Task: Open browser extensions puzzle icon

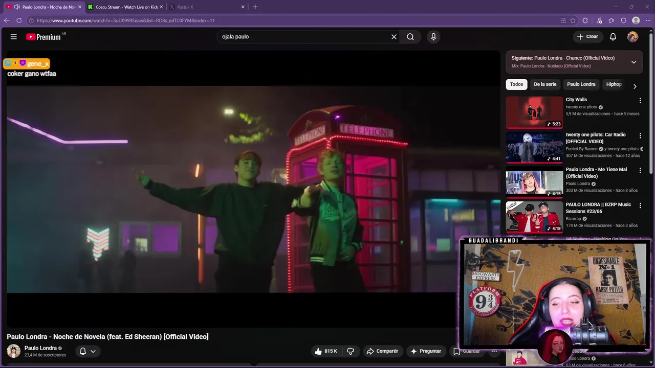Action: [585, 20]
